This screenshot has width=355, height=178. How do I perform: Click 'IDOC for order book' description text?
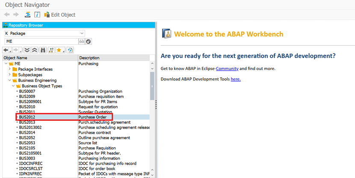97,169
